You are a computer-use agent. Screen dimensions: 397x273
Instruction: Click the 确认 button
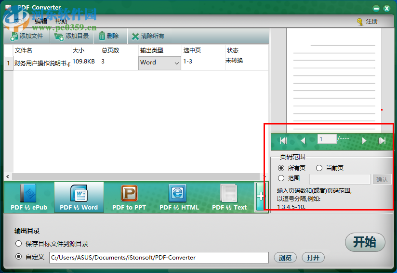coord(382,179)
